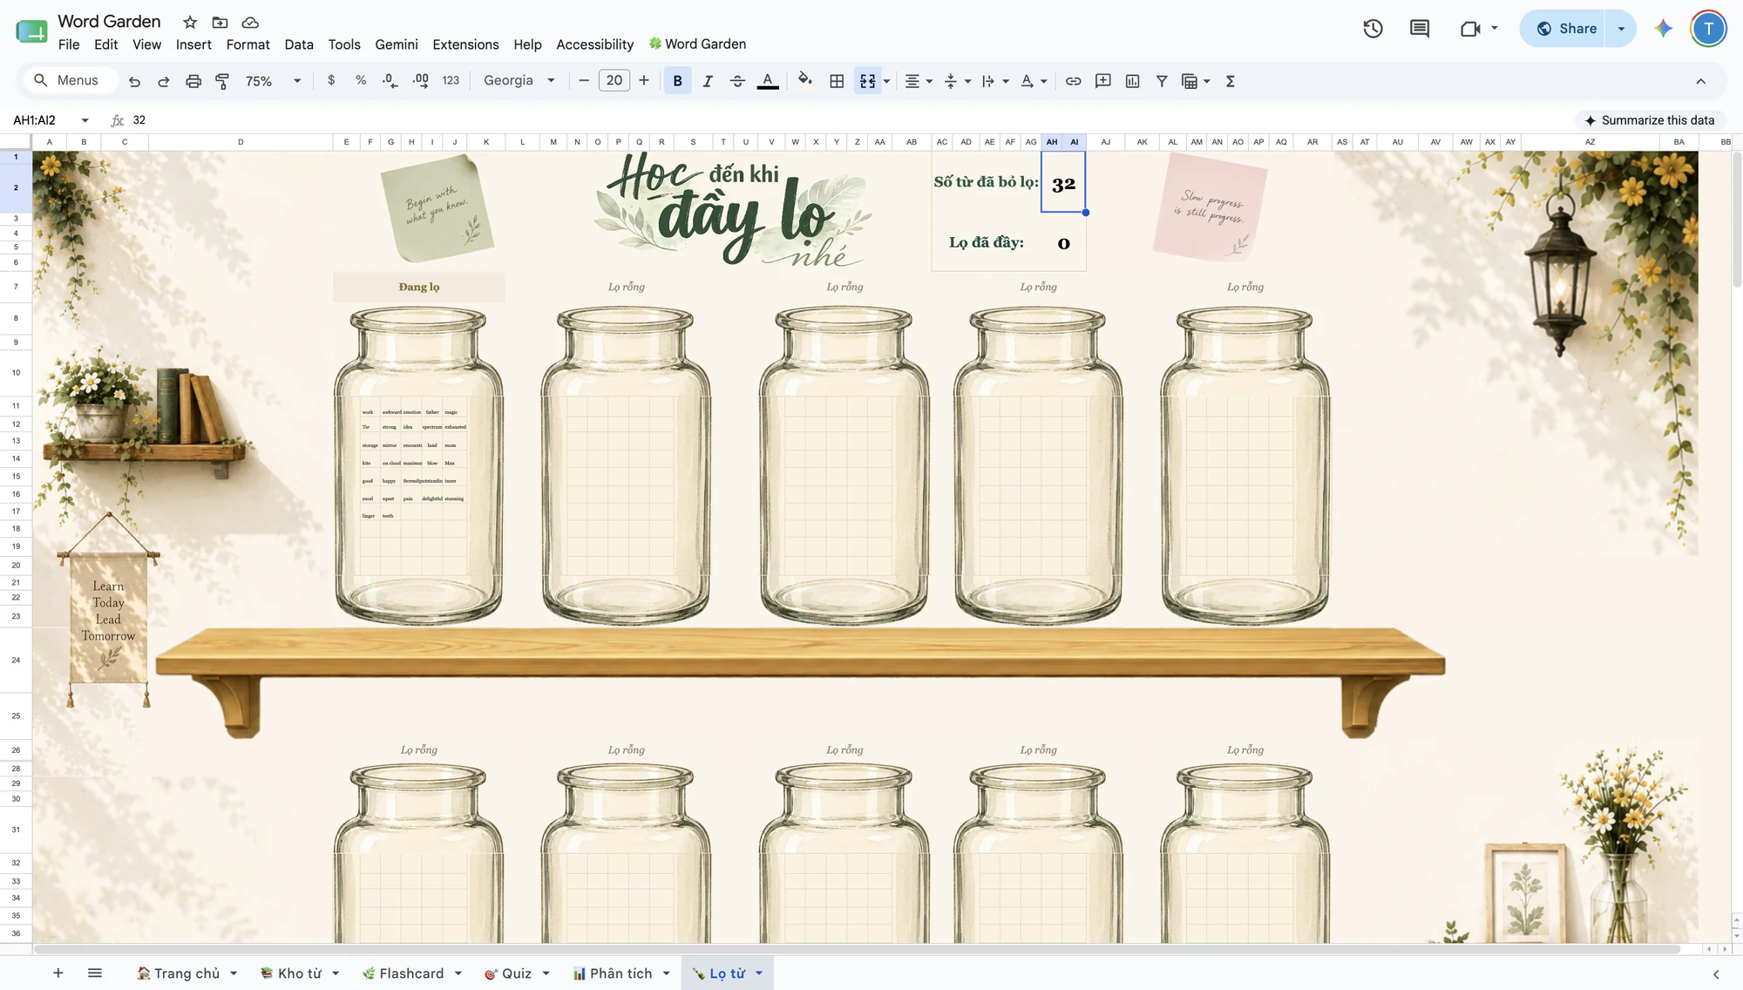The width and height of the screenshot is (1743, 990).
Task: Switch to the Phân tích sheet
Action: pyautogui.click(x=621, y=973)
